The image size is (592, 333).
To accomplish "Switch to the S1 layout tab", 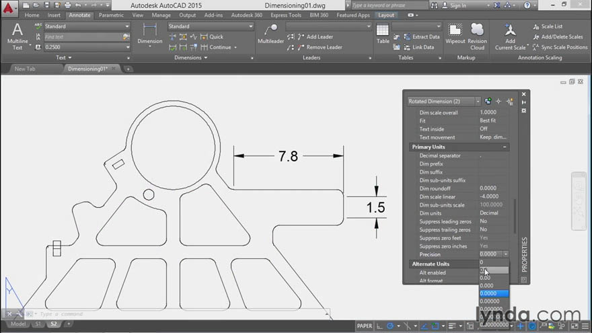I will click(x=38, y=324).
